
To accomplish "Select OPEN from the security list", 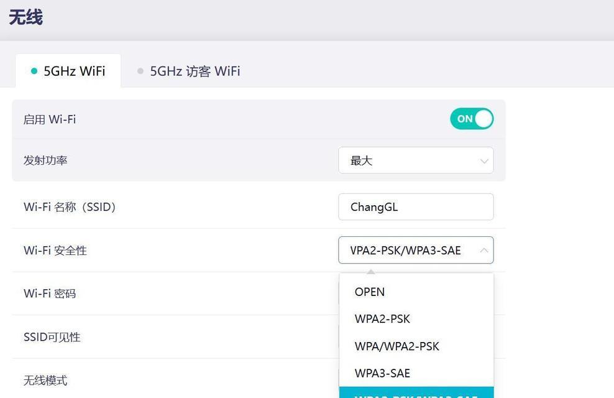I will point(416,292).
